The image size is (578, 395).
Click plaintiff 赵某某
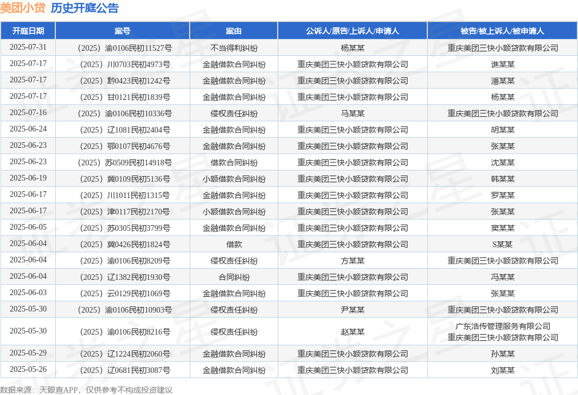pos(352,332)
